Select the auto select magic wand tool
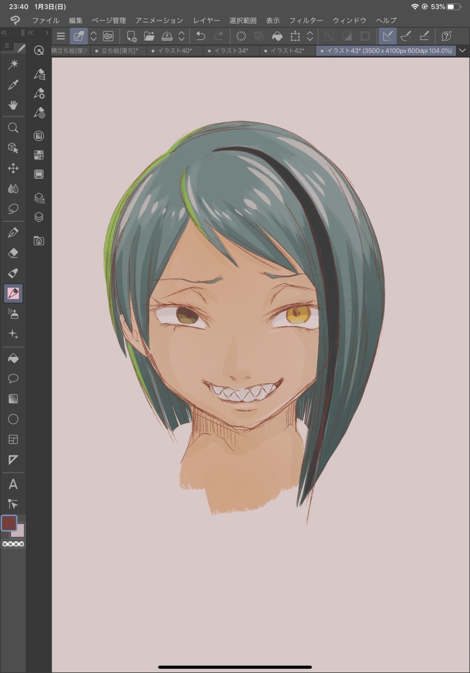Screen dimensions: 470x673 (x=14, y=65)
